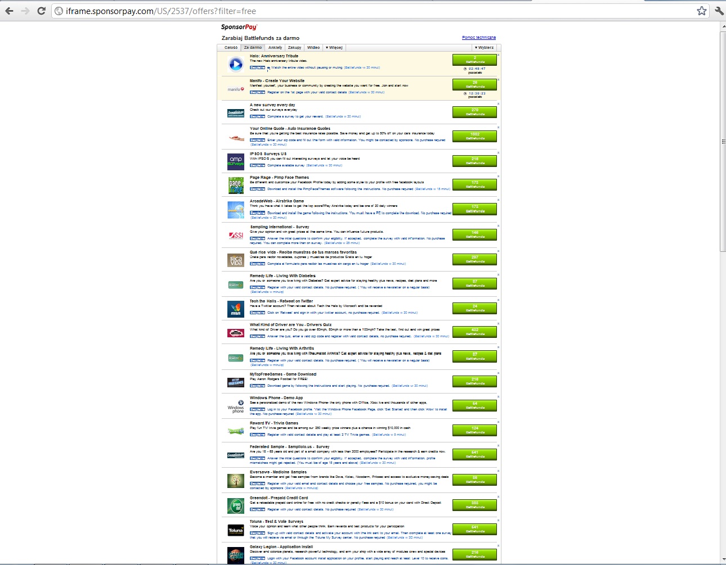The height and width of the screenshot is (565, 726).
Task: Select the Rica Vida offer logo
Action: point(236,260)
